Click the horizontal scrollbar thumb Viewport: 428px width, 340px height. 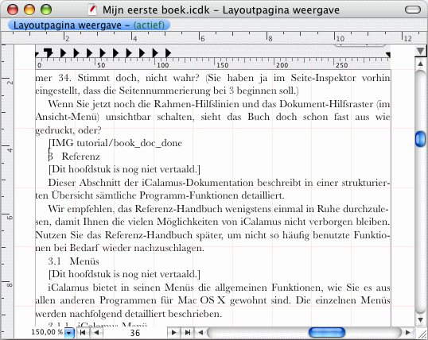point(327,332)
